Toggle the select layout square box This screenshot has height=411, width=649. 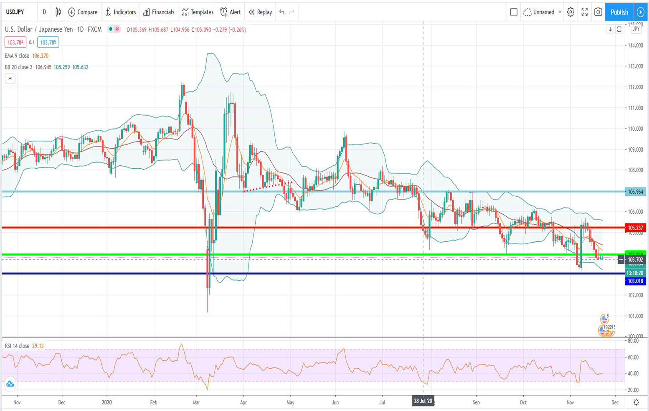point(514,12)
